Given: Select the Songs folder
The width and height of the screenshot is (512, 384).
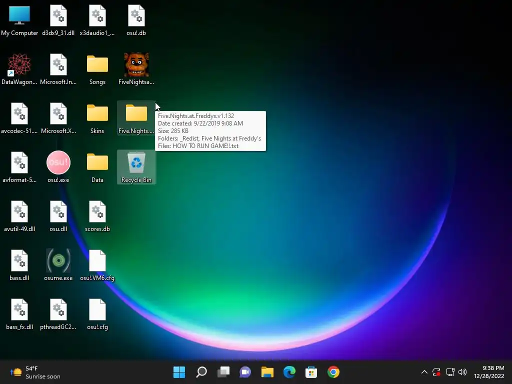Looking at the screenshot, I should (x=97, y=69).
